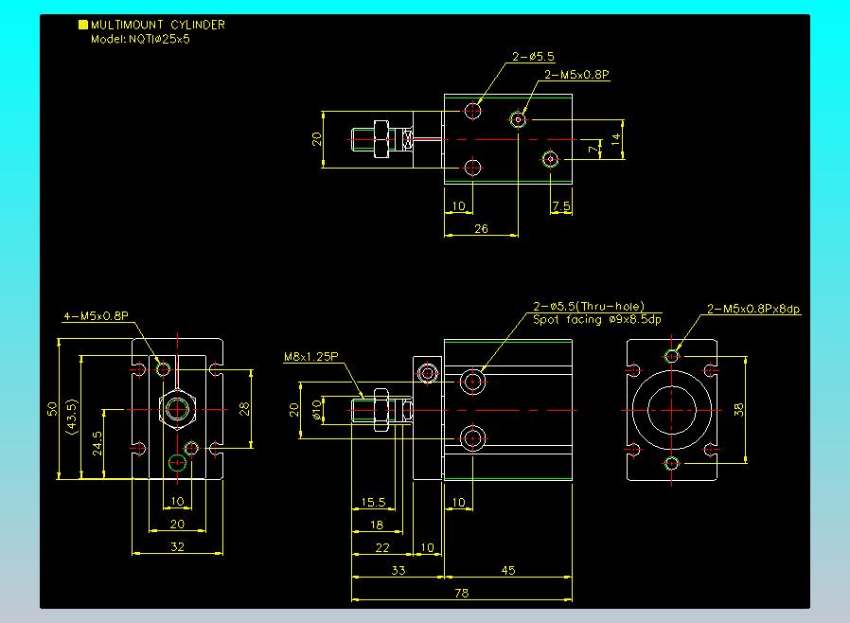This screenshot has height=623, width=850.
Task: Click the 20 dimension beside the ø10 label
Action: [294, 410]
